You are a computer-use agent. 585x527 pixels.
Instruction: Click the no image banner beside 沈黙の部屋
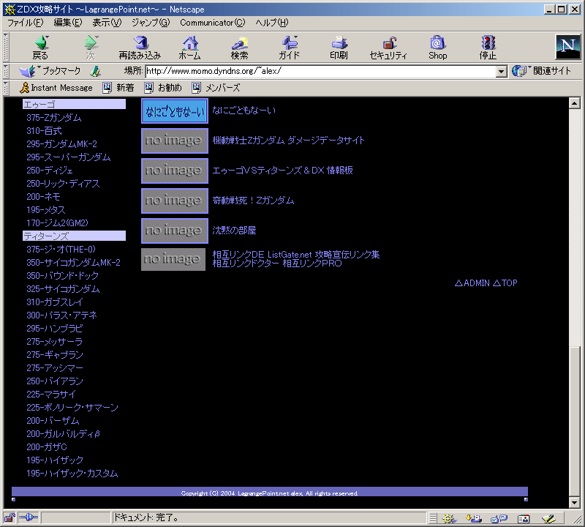[175, 231]
